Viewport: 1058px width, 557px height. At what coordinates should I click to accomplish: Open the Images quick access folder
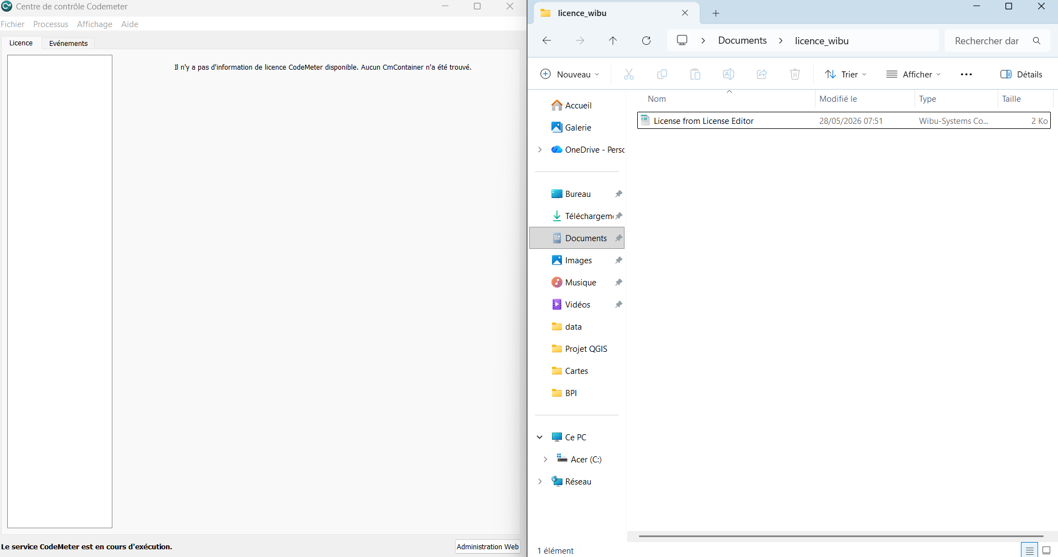[578, 260]
